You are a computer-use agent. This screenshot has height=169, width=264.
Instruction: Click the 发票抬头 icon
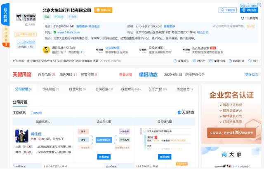(175, 61)
